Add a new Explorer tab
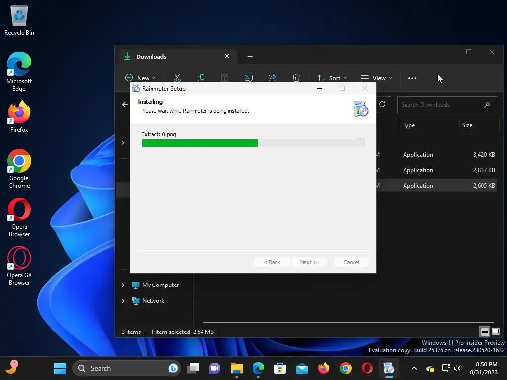Screen dimensions: 507x380 (250, 57)
